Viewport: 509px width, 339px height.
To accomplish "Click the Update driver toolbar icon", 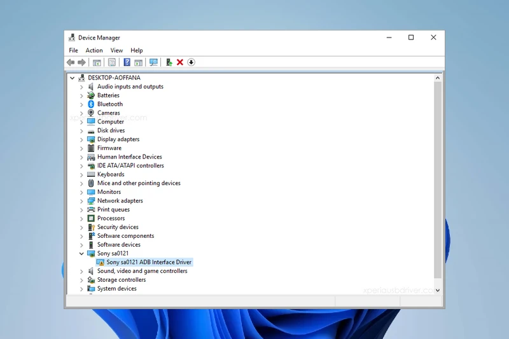I will (169, 62).
